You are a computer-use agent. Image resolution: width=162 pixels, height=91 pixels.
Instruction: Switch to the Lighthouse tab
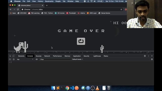pyautogui.click(x=97, y=56)
